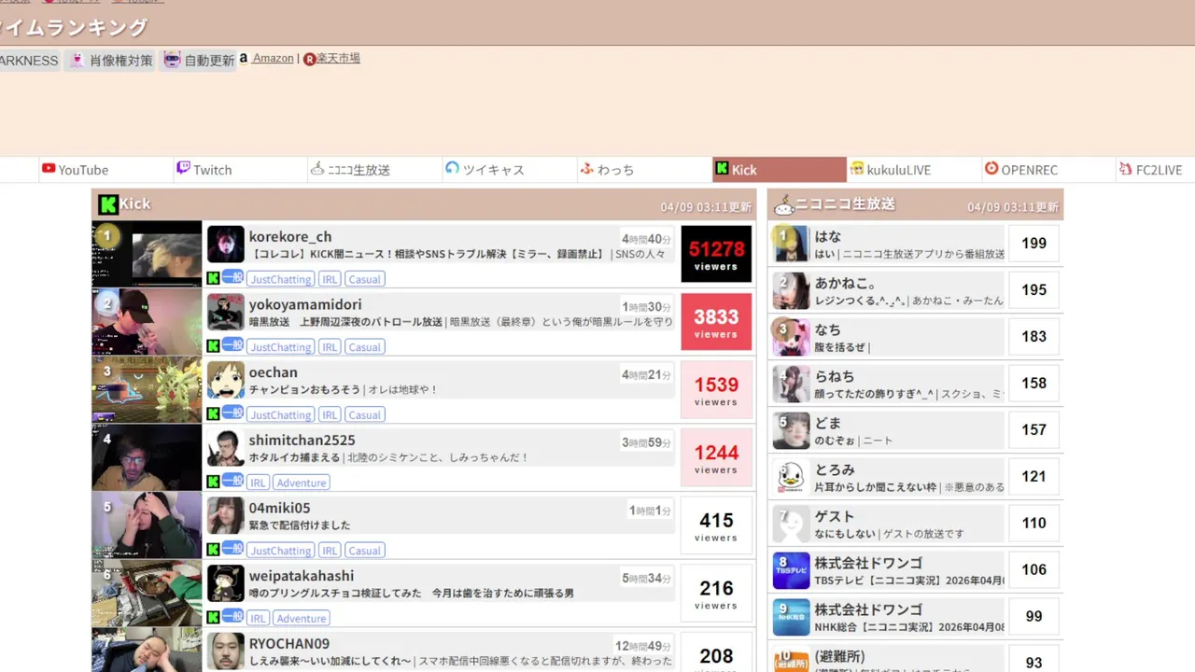This screenshot has width=1195, height=672.
Task: Click らねち avatar icon
Action: [791, 384]
